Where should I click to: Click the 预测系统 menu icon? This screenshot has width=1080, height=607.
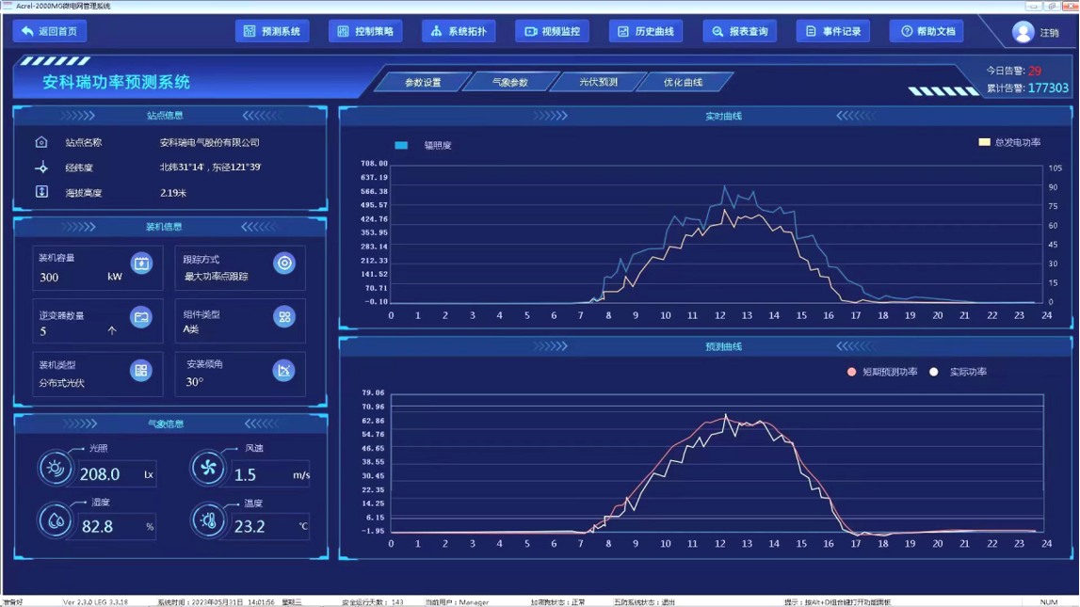point(250,31)
